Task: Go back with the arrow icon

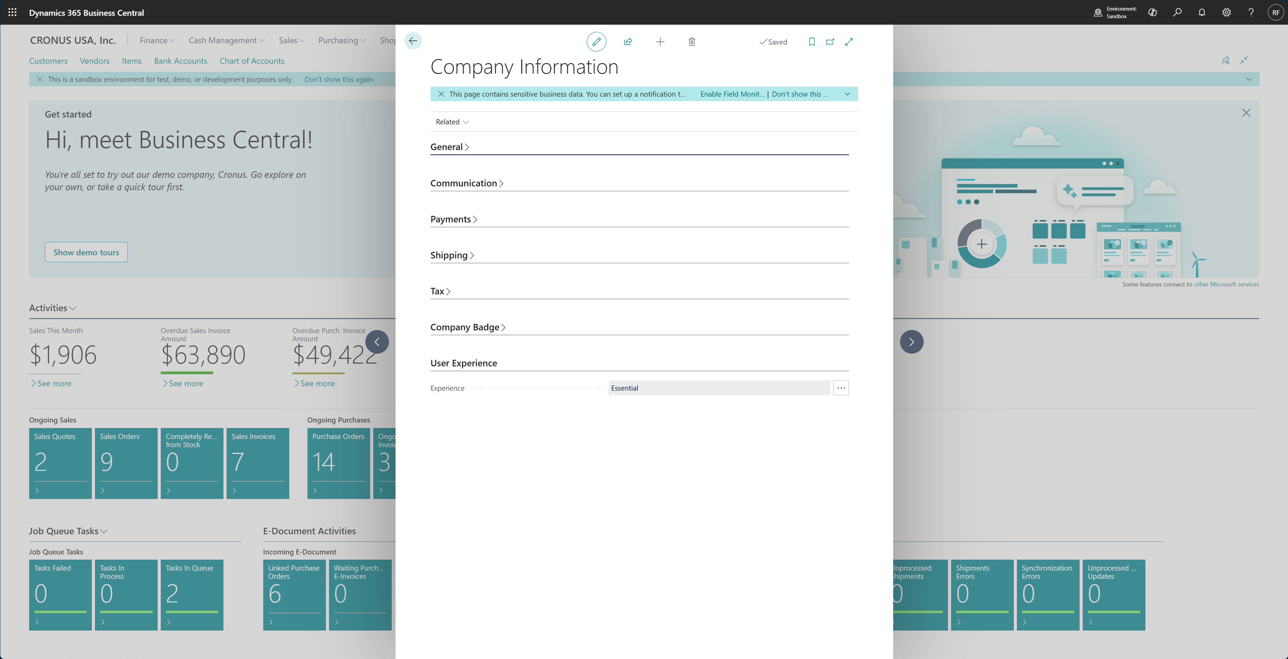Action: [x=413, y=41]
